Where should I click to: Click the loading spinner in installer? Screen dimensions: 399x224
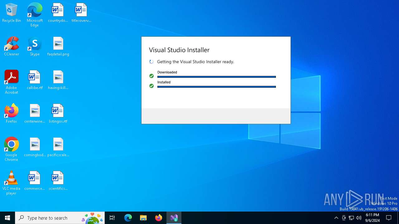coord(151,62)
